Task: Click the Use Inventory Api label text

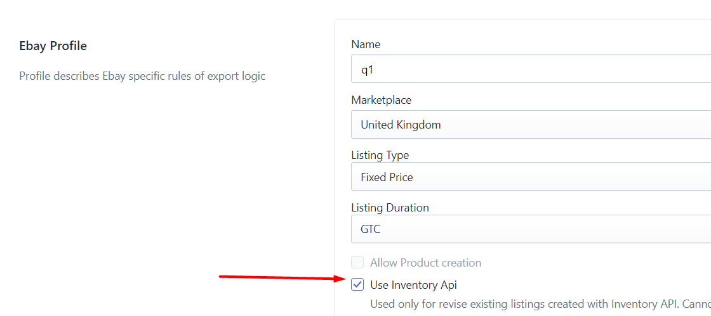Action: 413,285
